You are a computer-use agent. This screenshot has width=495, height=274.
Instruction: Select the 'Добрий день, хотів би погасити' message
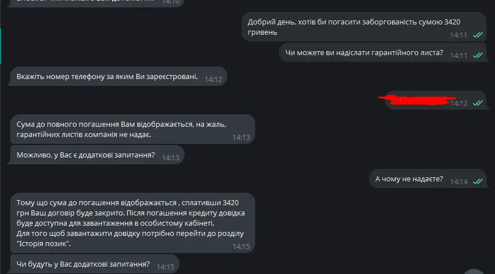point(363,27)
